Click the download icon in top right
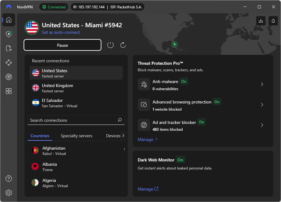 (261, 21)
